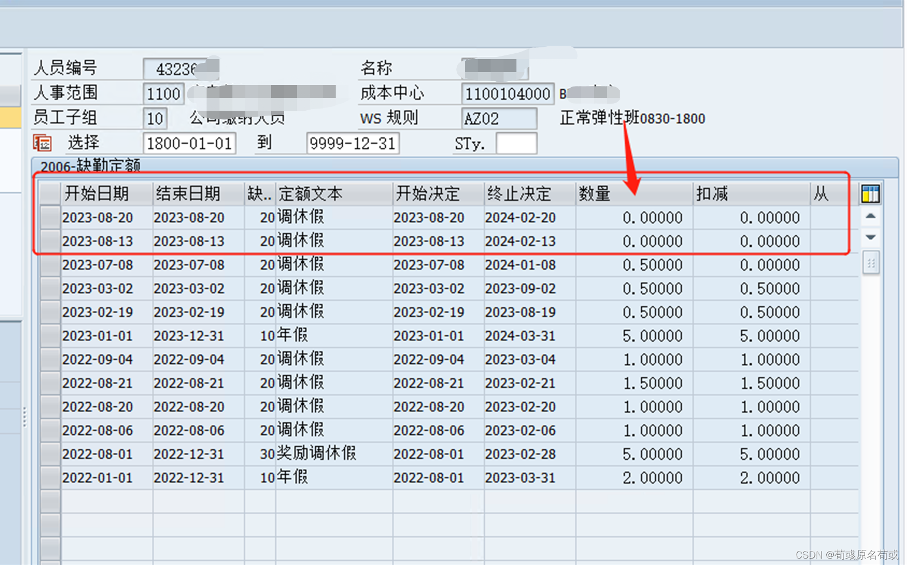Click the select-all corner cell of the table
Image resolution: width=907 pixels, height=565 pixels.
(50, 194)
